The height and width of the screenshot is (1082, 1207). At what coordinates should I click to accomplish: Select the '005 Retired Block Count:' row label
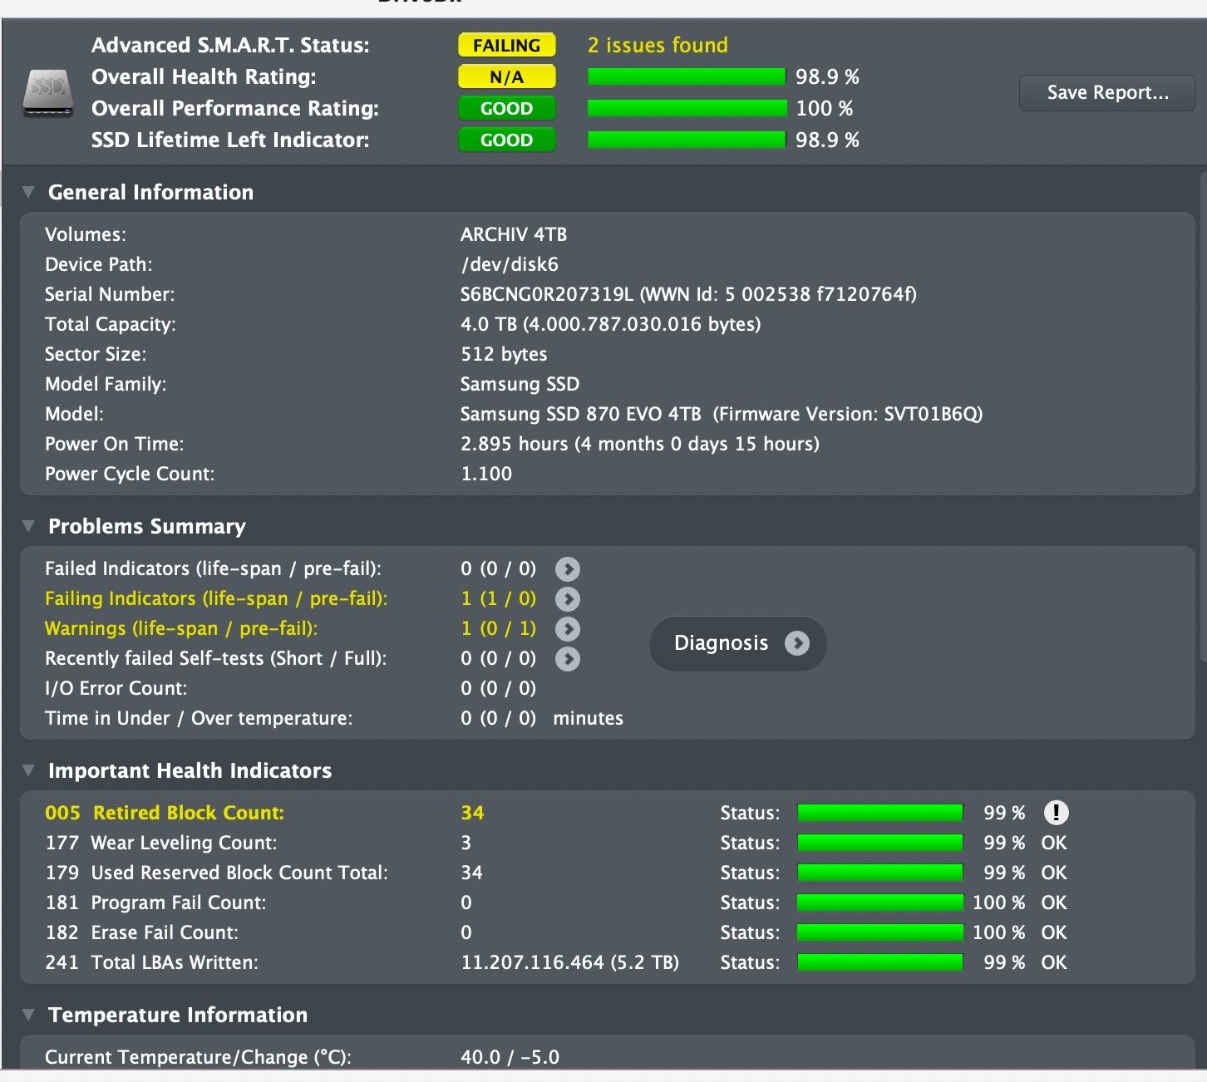tap(165, 813)
